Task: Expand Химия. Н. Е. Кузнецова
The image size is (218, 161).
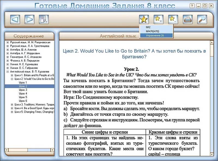Action: [8, 64]
